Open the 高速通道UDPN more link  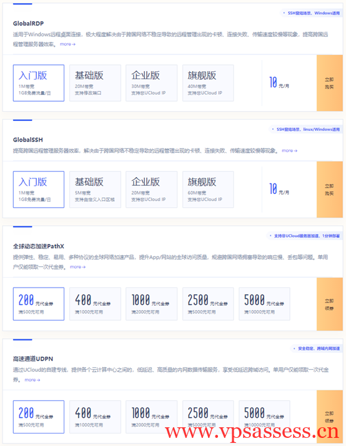click(32, 380)
